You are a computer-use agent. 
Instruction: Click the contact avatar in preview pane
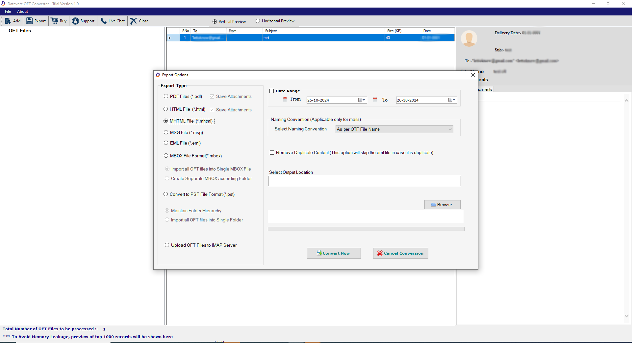coord(469,38)
